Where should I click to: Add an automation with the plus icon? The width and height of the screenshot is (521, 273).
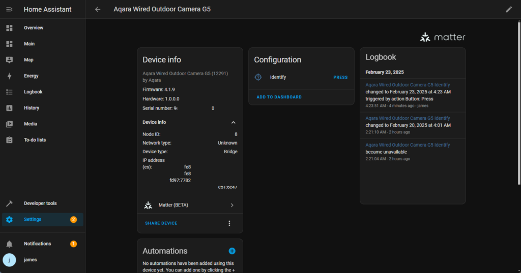tap(232, 251)
